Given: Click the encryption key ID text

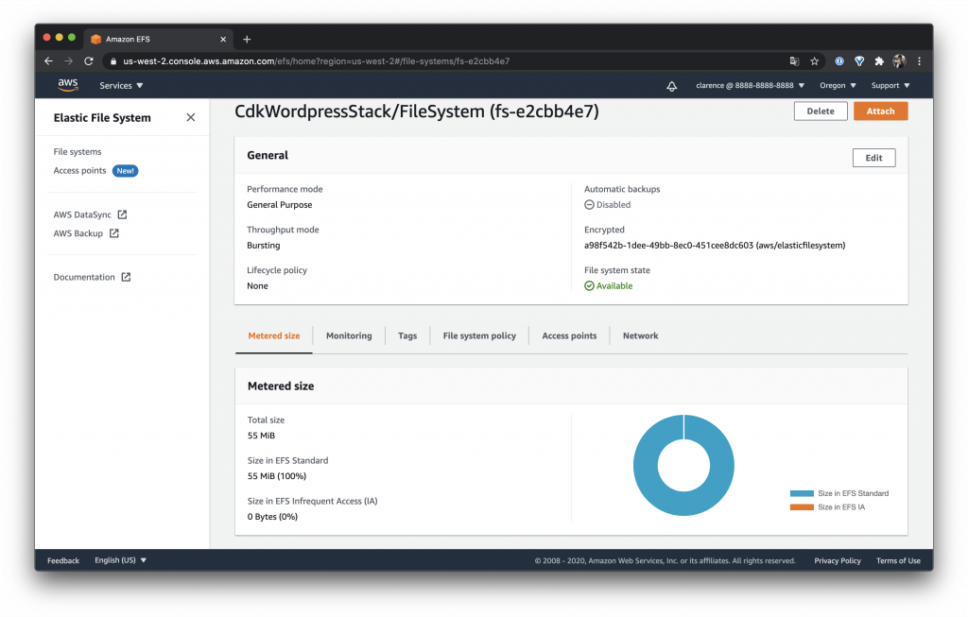Looking at the screenshot, I should [x=715, y=246].
